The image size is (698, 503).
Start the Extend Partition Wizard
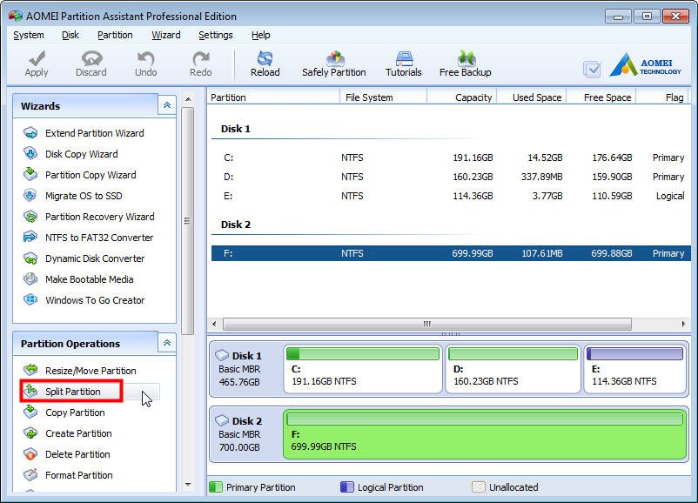tap(94, 133)
